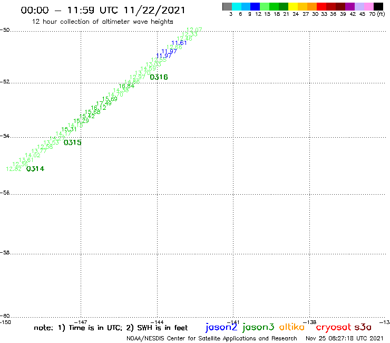Viewport: 390px width, 343px height.
Task: Click the latitude axis label -54
Action: [x=5, y=136]
